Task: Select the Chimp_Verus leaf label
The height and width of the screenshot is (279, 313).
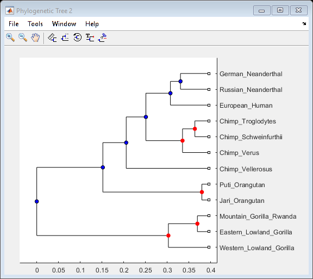Action: pyautogui.click(x=239, y=153)
